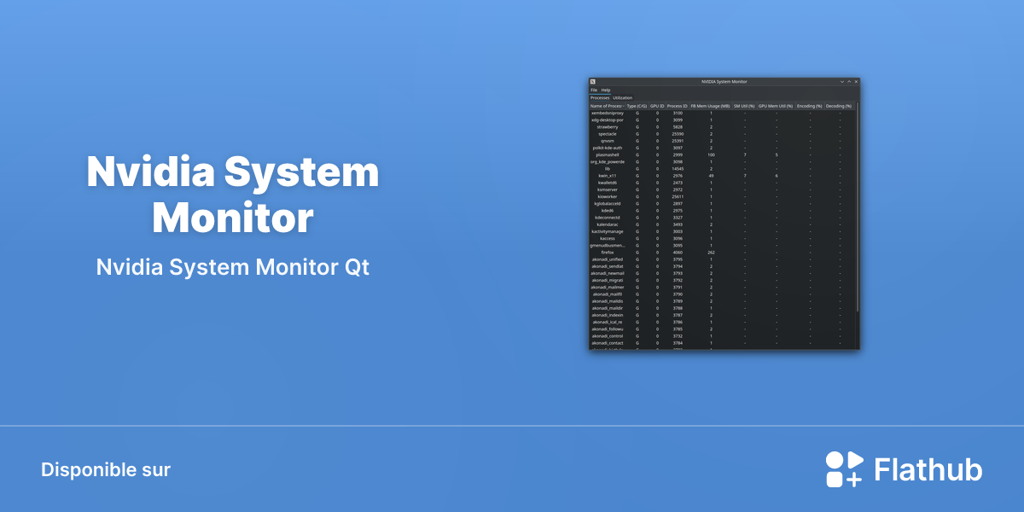Select the plasmashell process row
Screen dimensions: 1024x512
[x=722, y=154]
